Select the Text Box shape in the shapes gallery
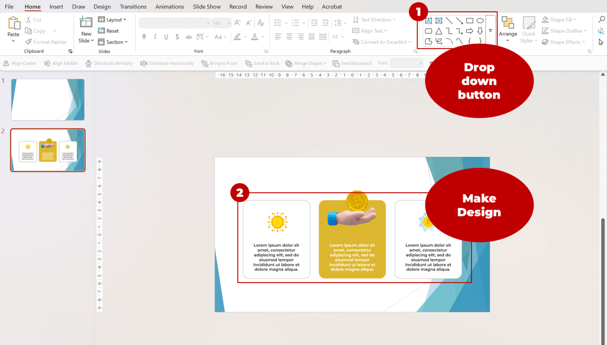 (429, 21)
